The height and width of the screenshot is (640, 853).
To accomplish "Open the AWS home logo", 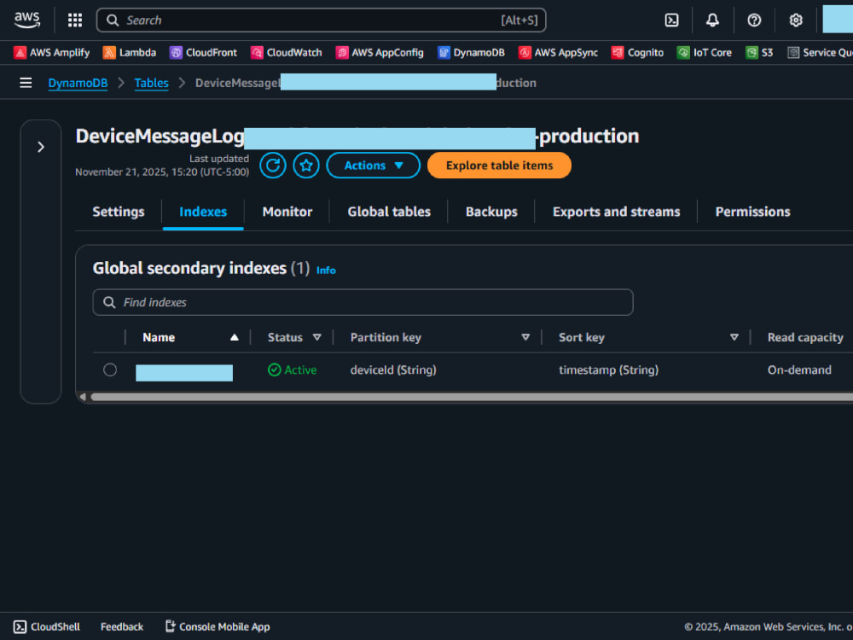I will [x=26, y=20].
